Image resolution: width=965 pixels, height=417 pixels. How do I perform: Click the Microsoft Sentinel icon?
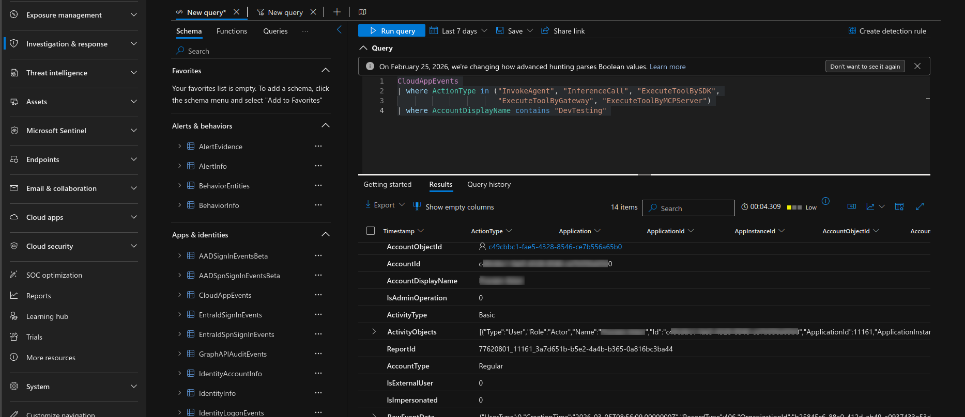click(x=14, y=131)
